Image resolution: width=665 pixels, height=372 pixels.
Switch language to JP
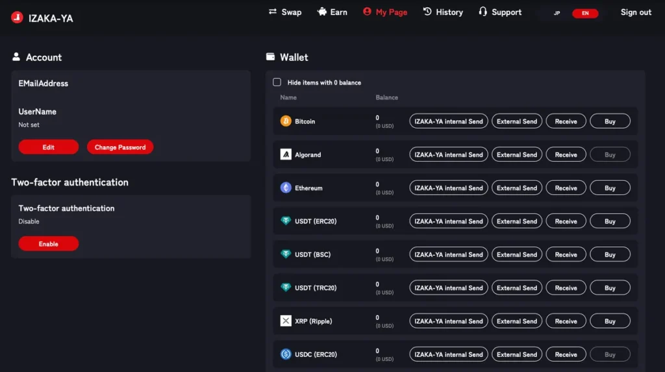click(x=557, y=13)
